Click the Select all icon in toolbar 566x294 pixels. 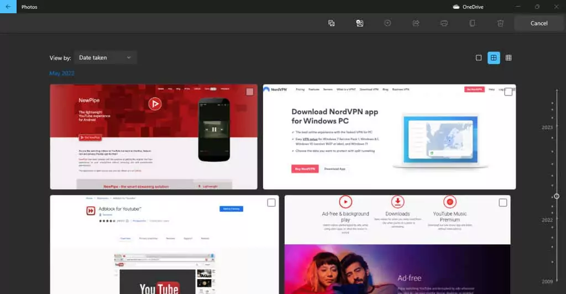pyautogui.click(x=332, y=23)
